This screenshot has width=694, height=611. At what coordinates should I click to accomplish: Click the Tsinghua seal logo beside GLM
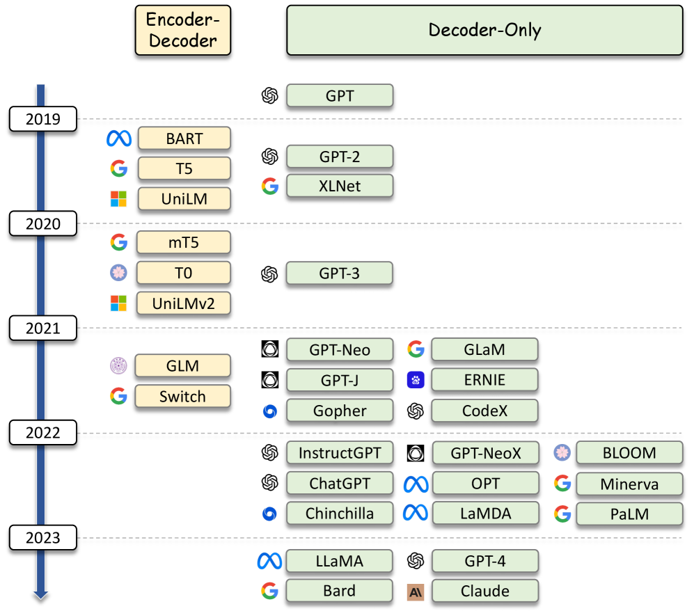[118, 365]
